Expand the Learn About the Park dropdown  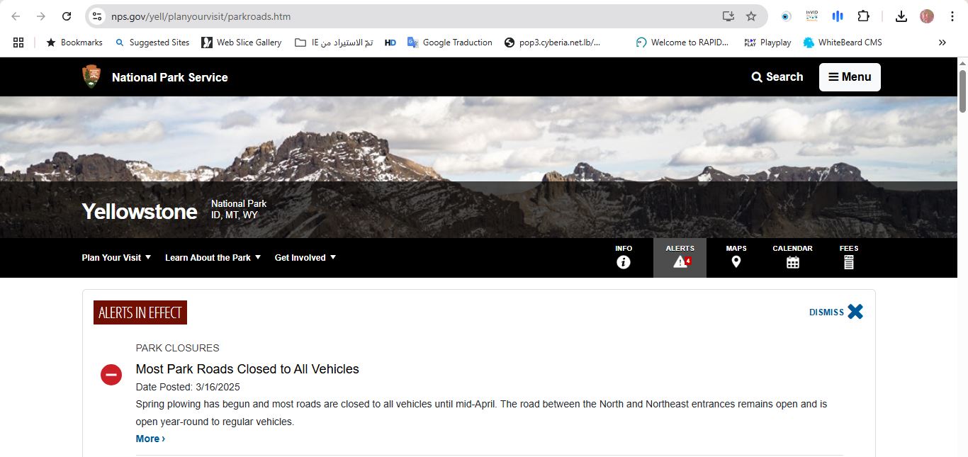(x=213, y=258)
